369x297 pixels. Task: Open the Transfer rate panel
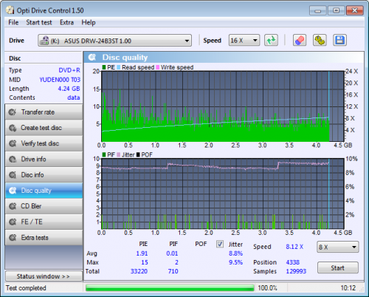tap(44, 112)
